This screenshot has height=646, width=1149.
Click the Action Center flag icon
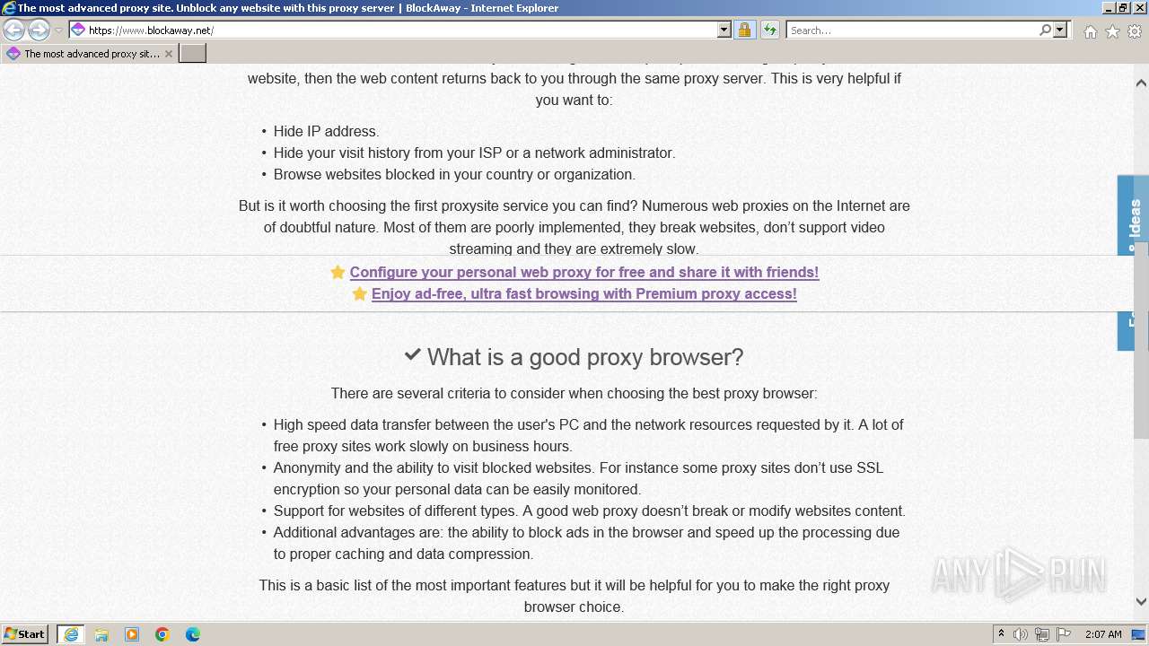tap(1064, 634)
